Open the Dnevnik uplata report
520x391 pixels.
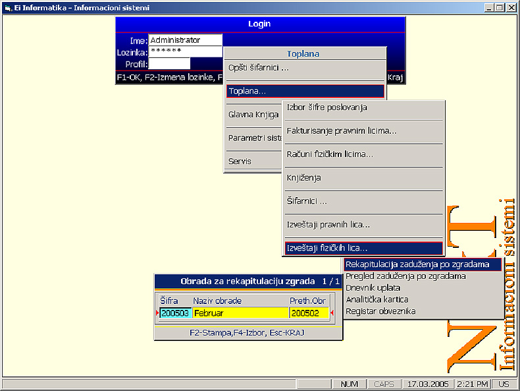[373, 288]
